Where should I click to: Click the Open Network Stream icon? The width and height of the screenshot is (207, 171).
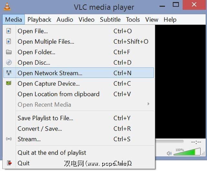9,73
